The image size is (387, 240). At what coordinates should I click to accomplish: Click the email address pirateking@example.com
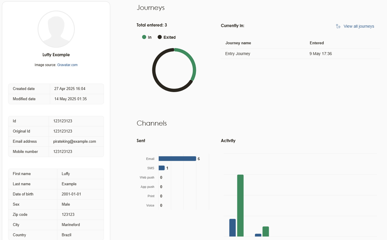tap(75, 142)
